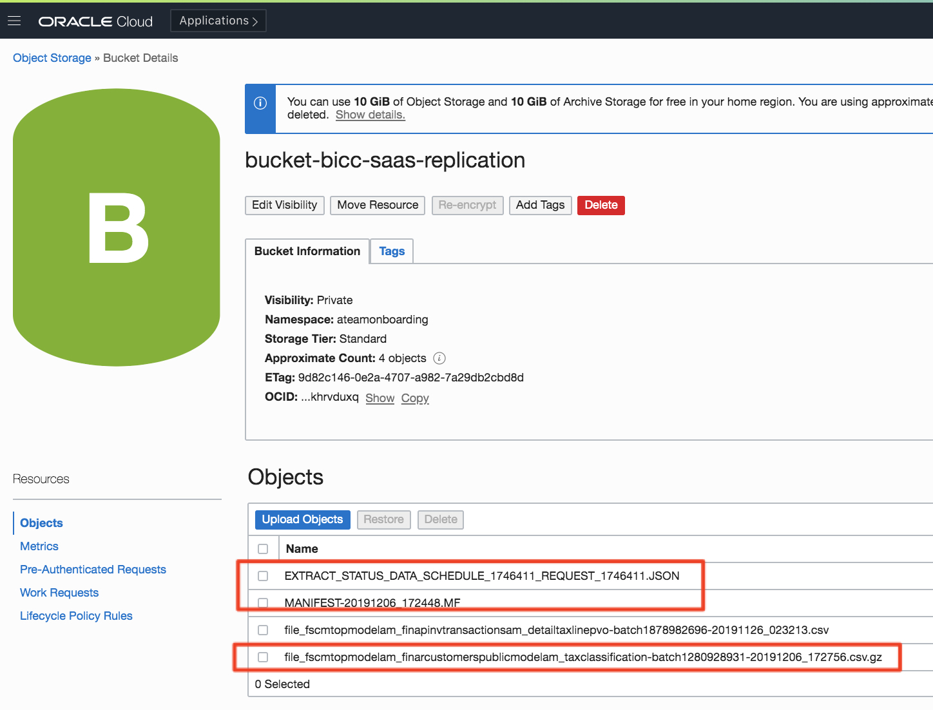This screenshot has width=933, height=710.
Task: Click the Name column header
Action: click(x=302, y=549)
